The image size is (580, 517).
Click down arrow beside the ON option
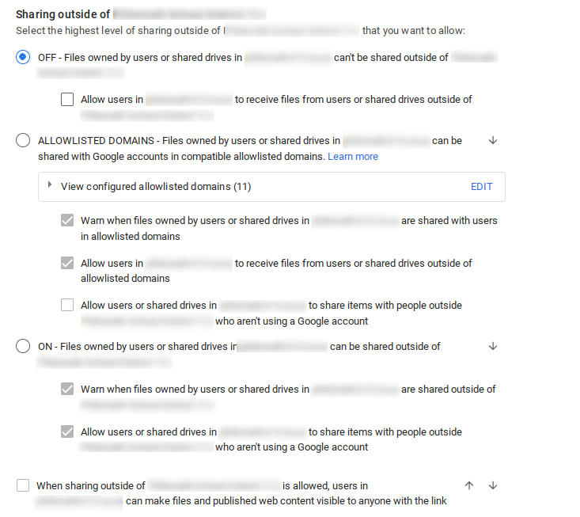tap(493, 346)
